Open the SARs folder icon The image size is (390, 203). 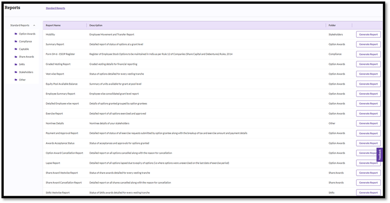point(16,65)
